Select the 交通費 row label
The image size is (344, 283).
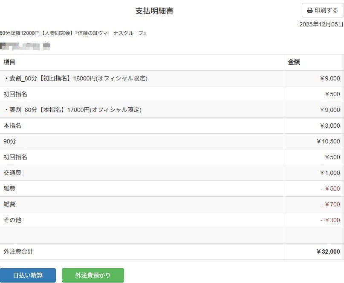pos(12,173)
